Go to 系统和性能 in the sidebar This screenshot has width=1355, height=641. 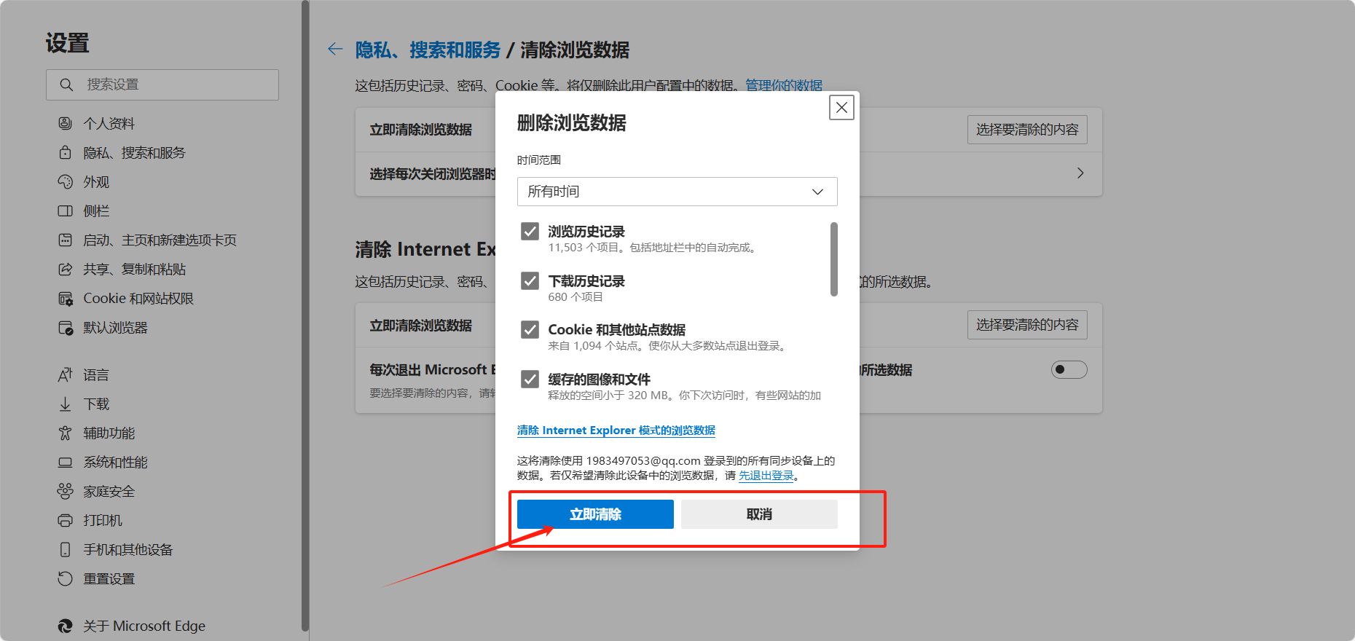115,463
